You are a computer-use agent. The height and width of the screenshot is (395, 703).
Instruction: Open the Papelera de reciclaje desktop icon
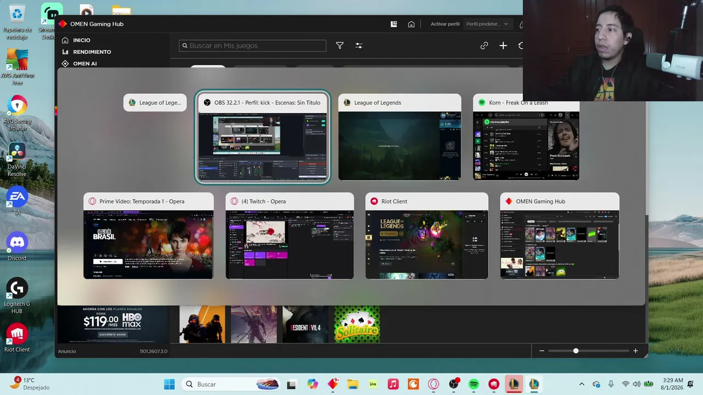(17, 22)
